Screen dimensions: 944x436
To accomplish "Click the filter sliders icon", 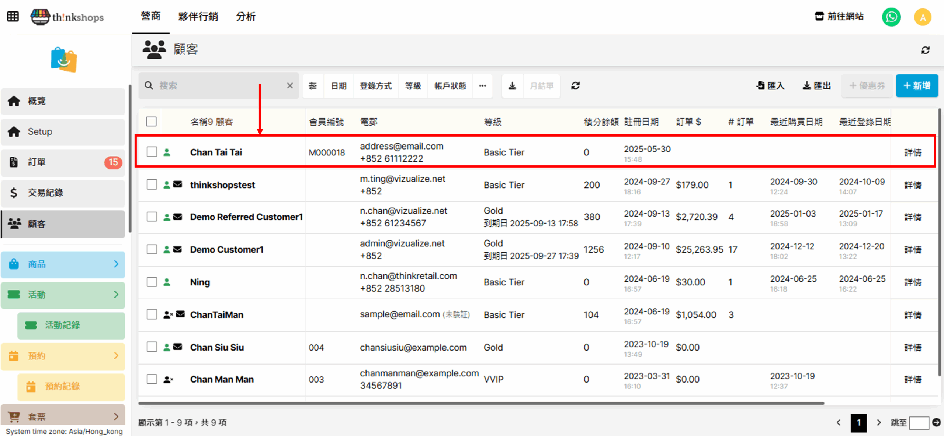I will click(313, 86).
